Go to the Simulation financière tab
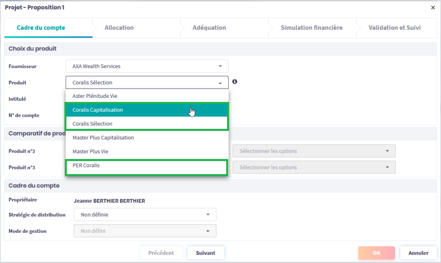 [x=311, y=28]
